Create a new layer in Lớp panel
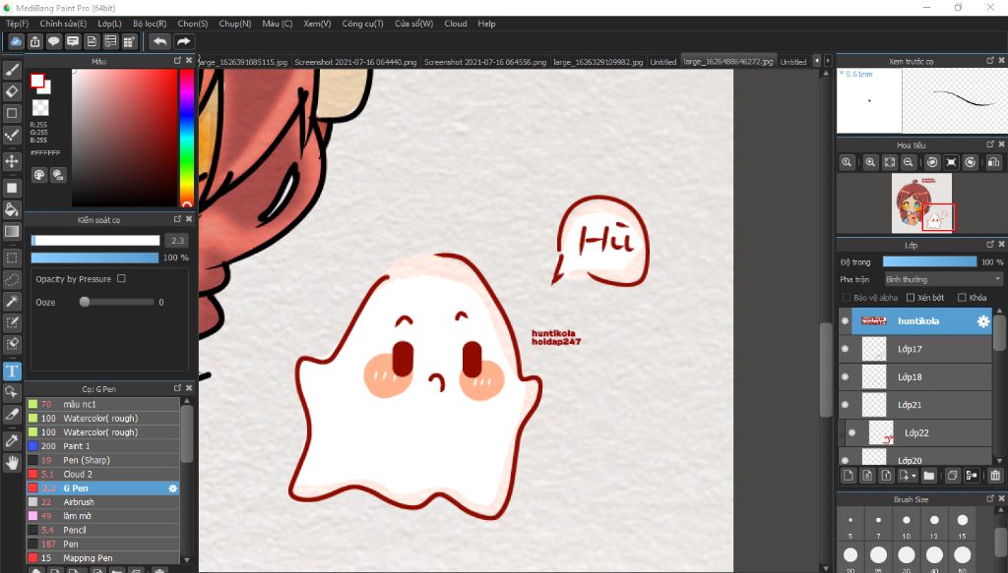 [849, 476]
